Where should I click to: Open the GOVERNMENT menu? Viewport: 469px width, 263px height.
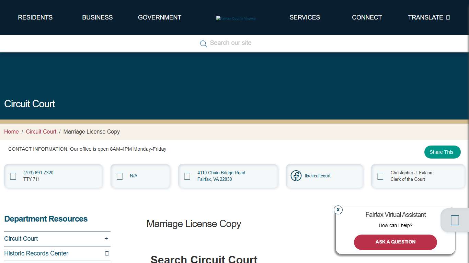(159, 17)
